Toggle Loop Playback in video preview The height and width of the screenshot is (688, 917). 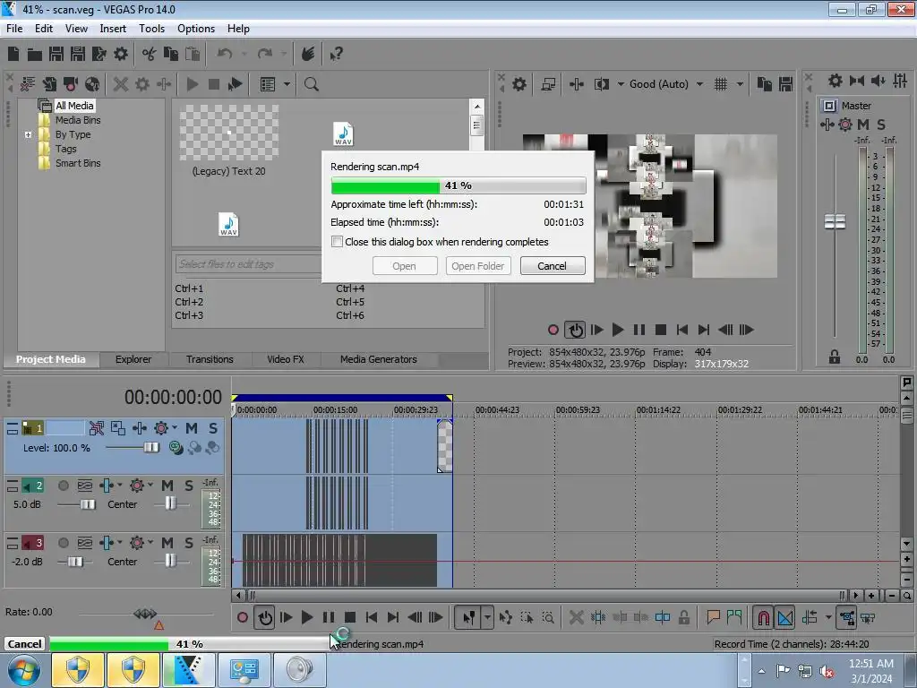(x=575, y=330)
